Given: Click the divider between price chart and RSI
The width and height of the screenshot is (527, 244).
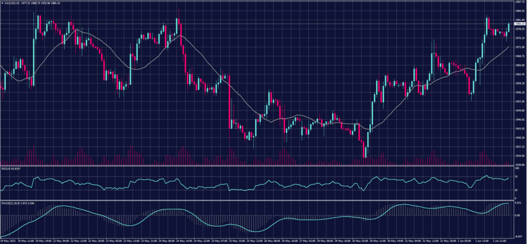Looking at the screenshot, I should (x=257, y=166).
